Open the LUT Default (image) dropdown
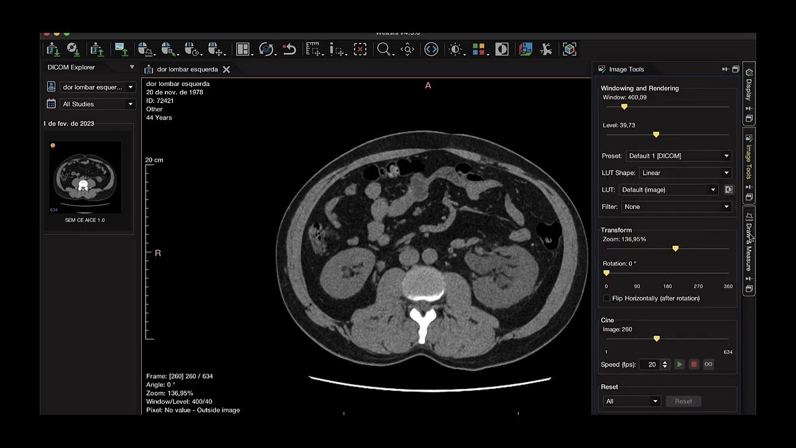This screenshot has width=796, height=448. (x=669, y=190)
